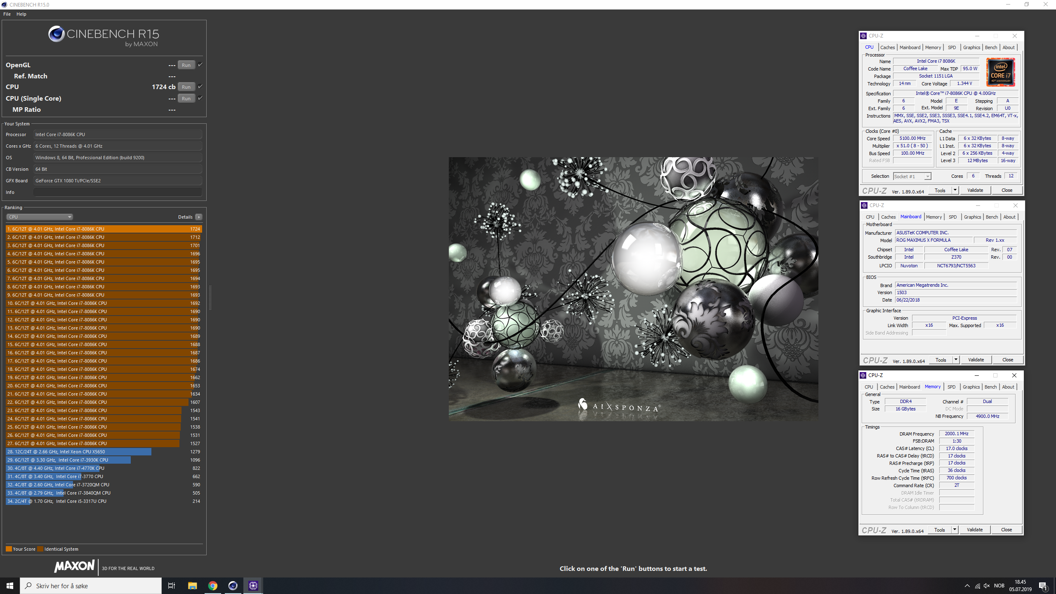Toggle the CPU Single Core checkmark
Viewport: 1056px width, 594px height.
pos(200,98)
